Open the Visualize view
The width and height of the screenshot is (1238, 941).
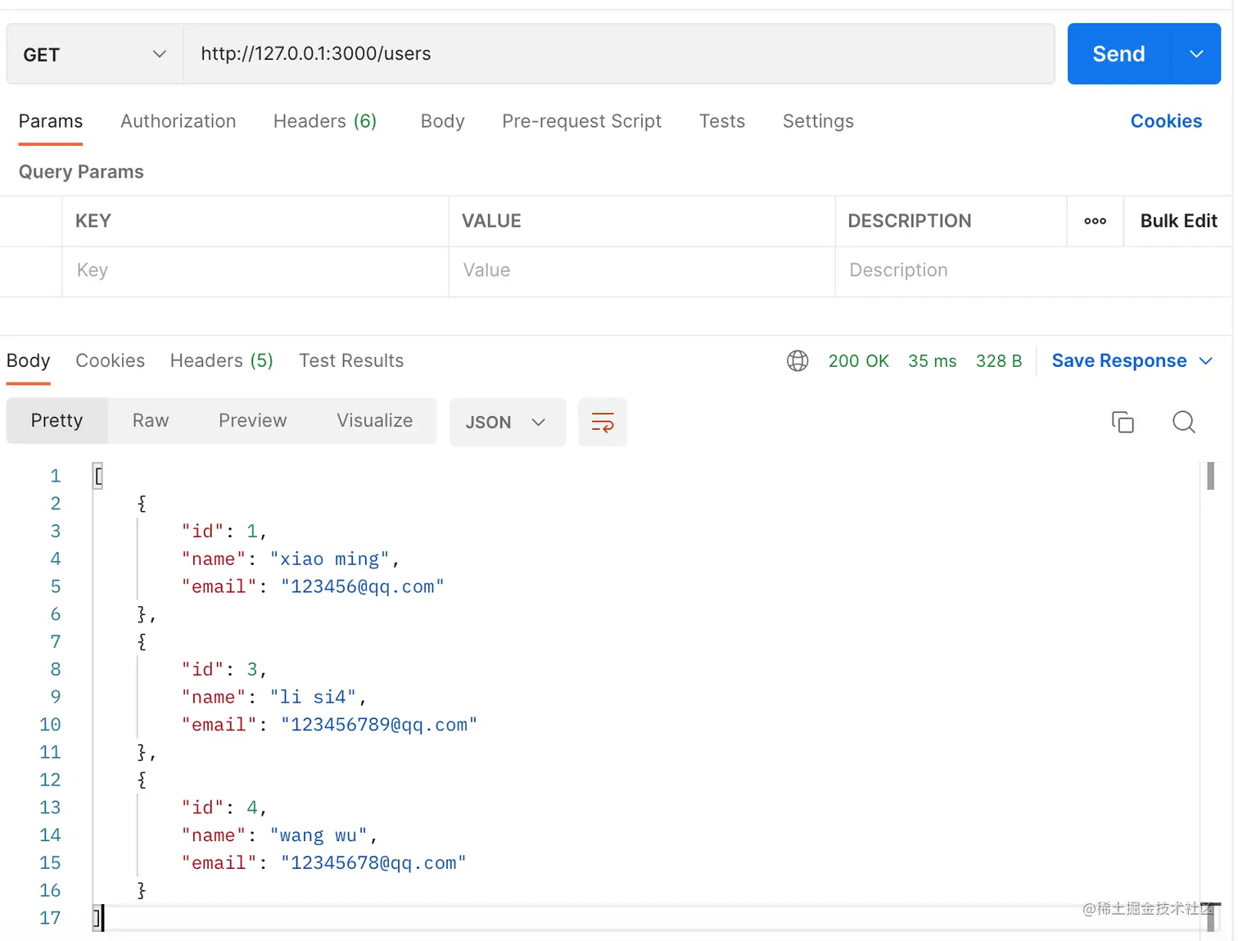[375, 421]
